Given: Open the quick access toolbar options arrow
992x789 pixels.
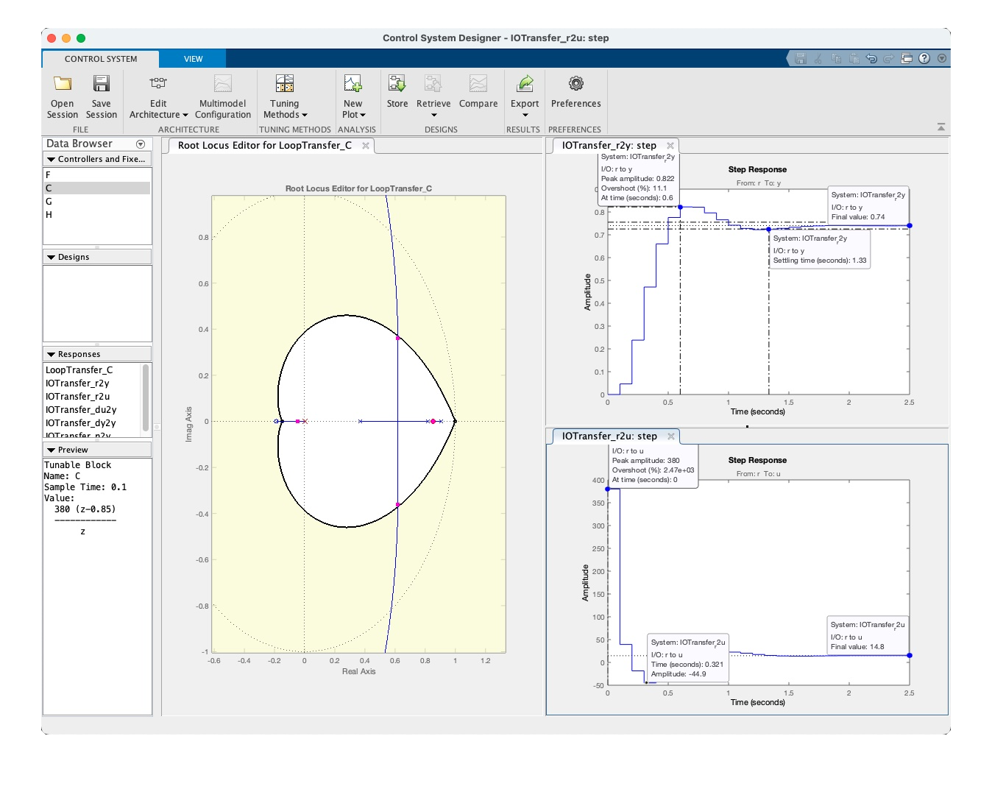Looking at the screenshot, I should tap(942, 58).
